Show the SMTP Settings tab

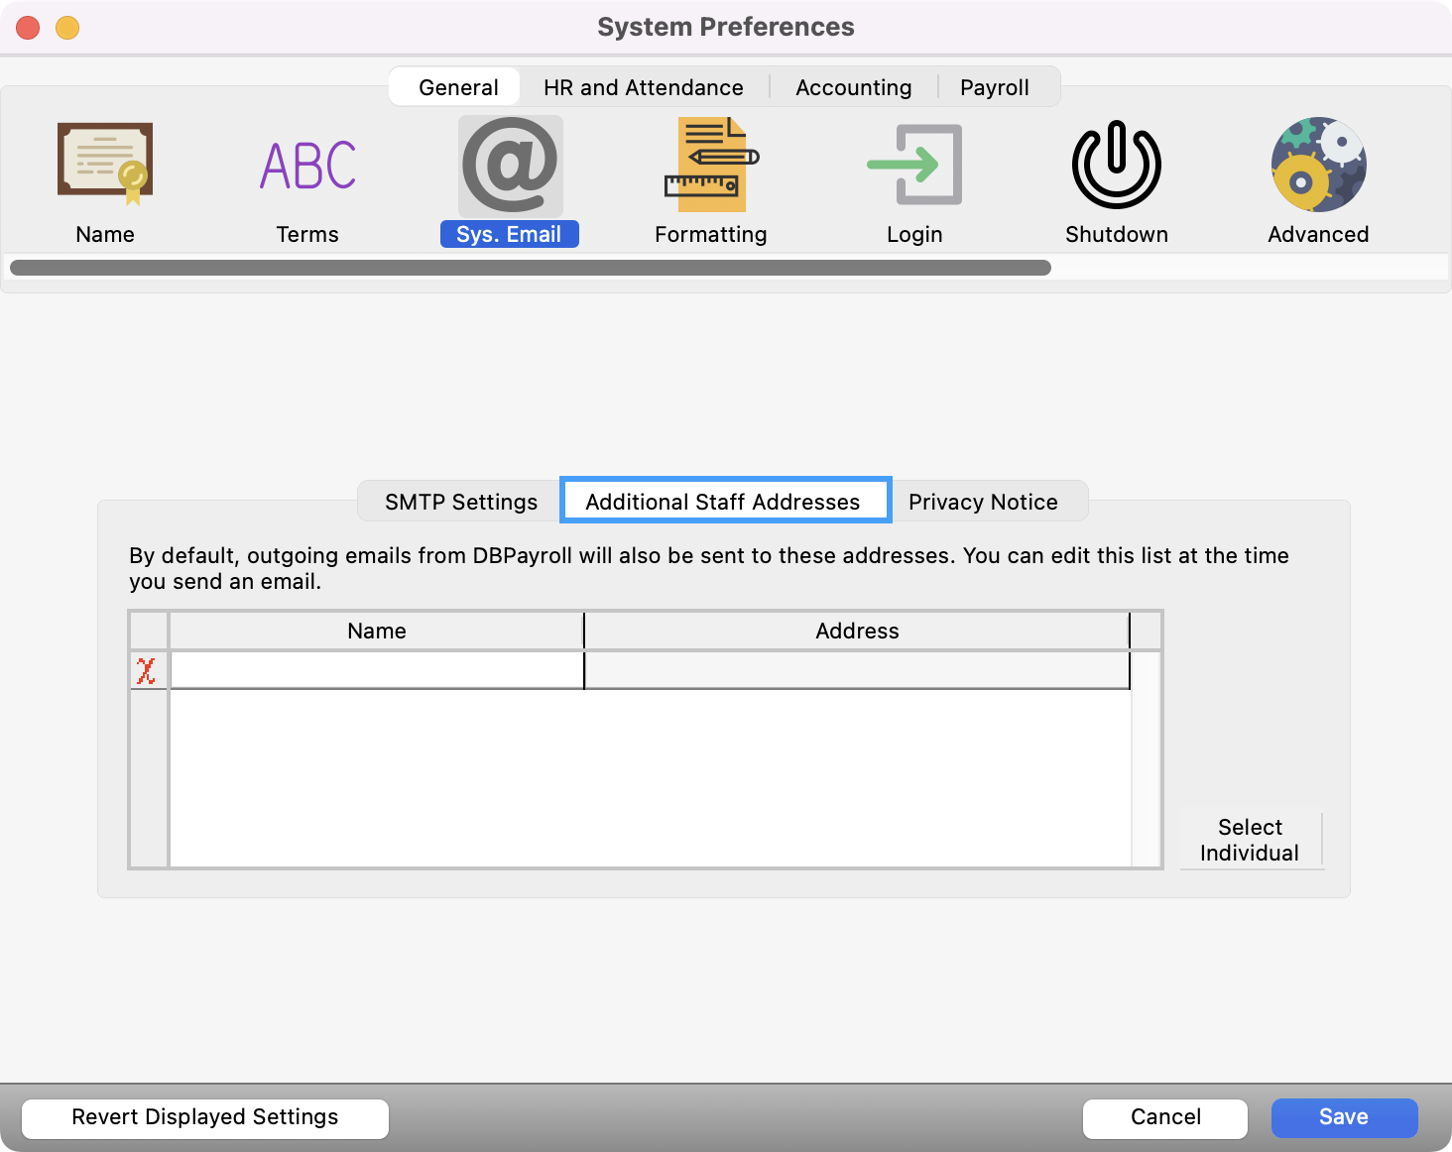[461, 502]
